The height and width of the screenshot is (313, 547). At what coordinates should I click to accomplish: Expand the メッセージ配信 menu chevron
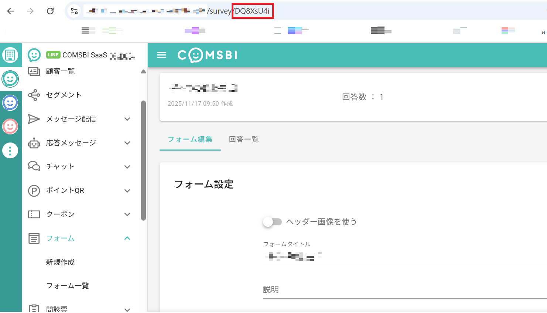(x=127, y=119)
